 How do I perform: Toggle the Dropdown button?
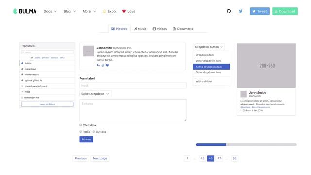point(209,47)
